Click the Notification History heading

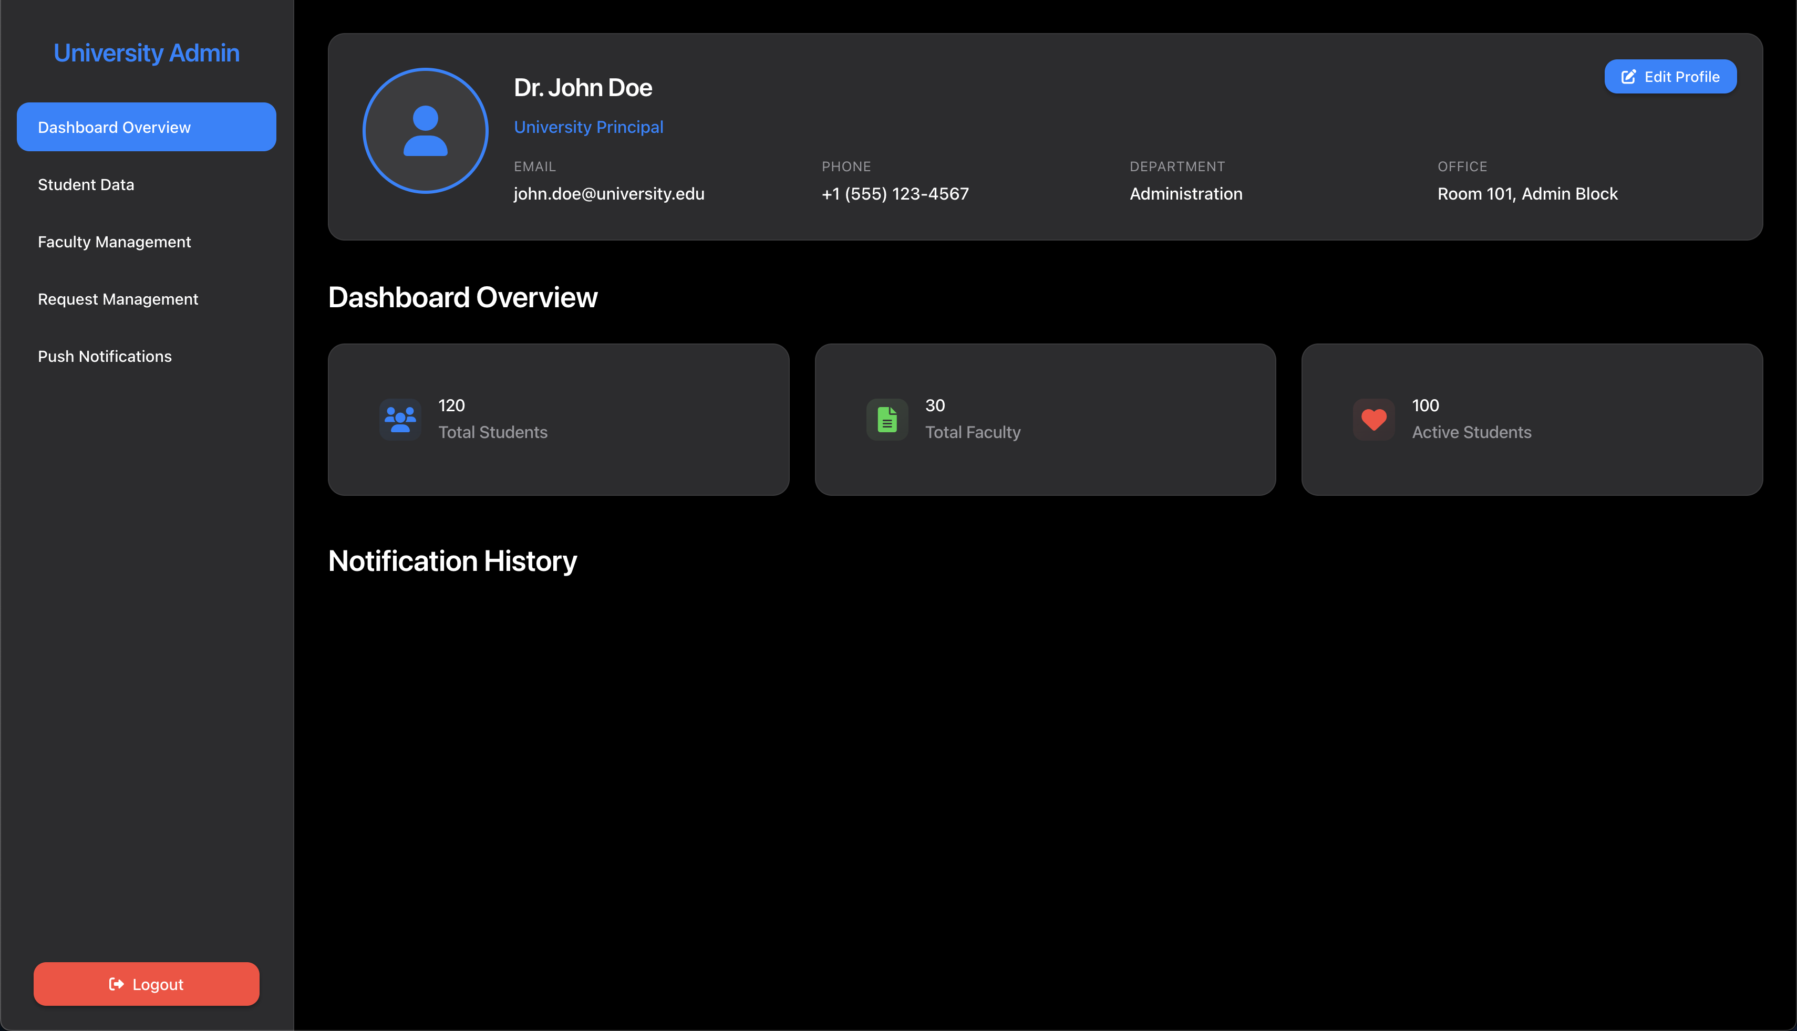[452, 561]
